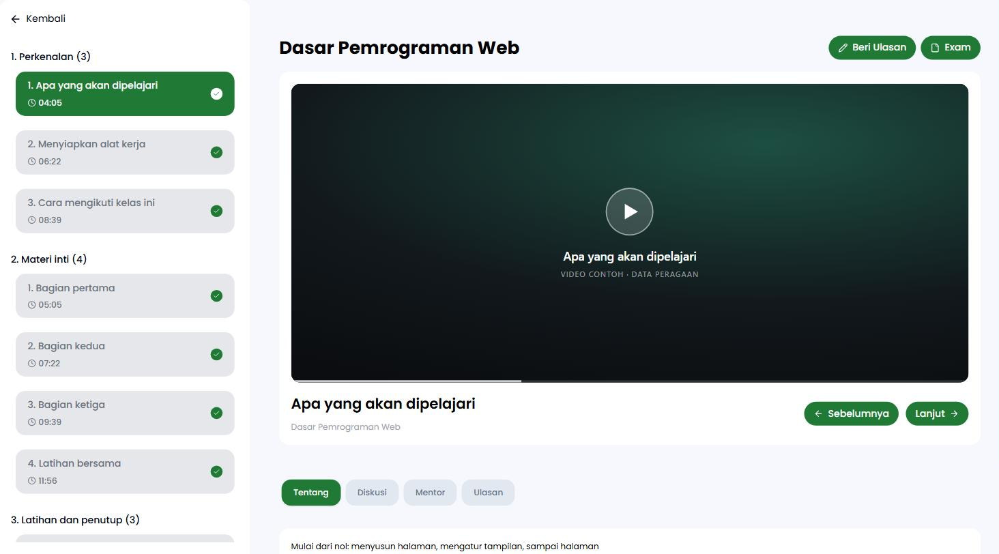Choose lesson title "4. Latihan bersama"

74,463
